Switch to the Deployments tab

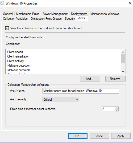(x=79, y=14)
